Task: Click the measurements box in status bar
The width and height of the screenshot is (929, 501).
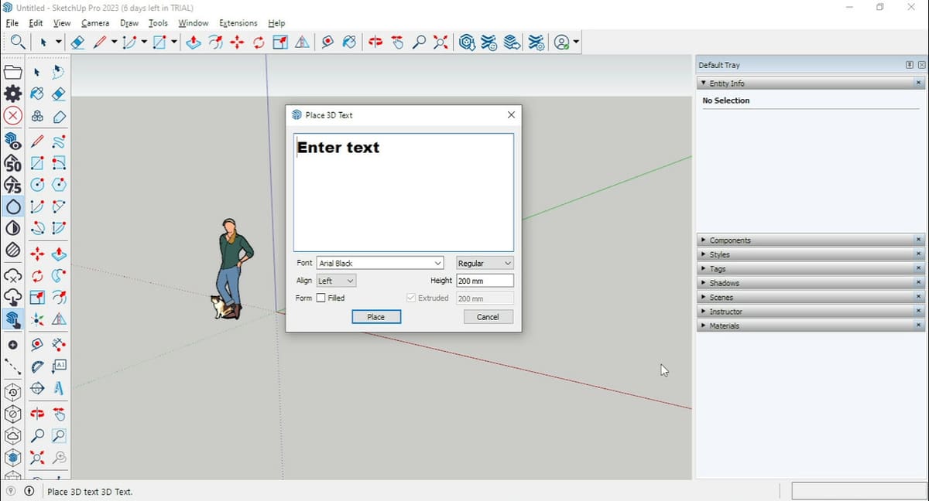Action: coord(858,491)
